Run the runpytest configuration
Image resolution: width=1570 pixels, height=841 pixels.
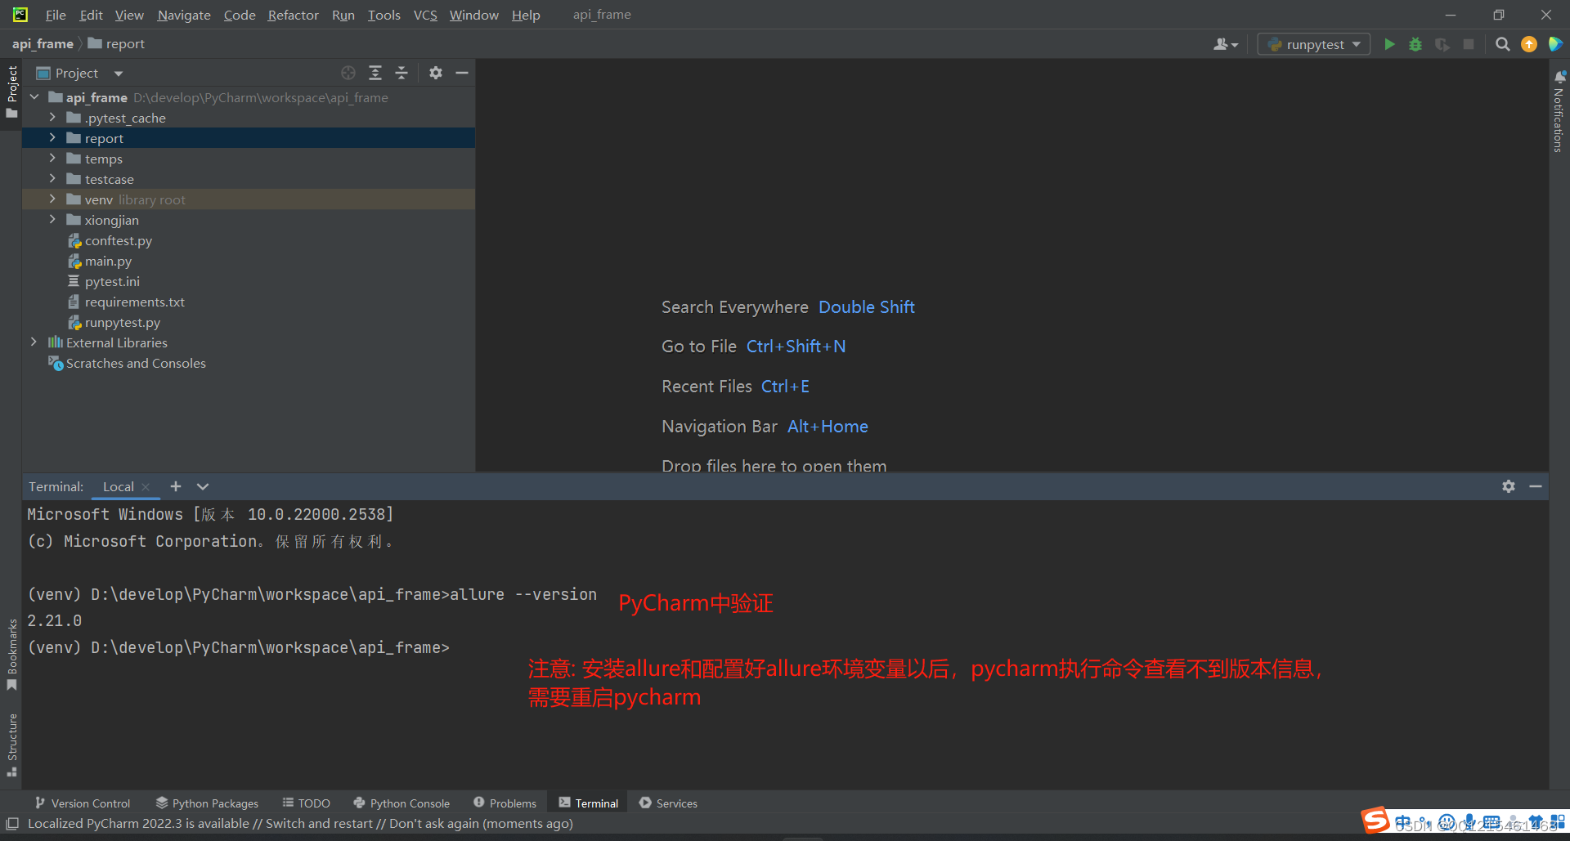1389,44
